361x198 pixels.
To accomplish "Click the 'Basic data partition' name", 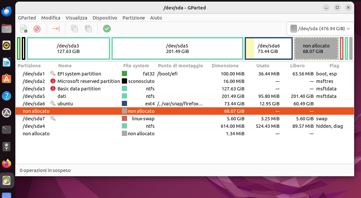I will point(79,89).
